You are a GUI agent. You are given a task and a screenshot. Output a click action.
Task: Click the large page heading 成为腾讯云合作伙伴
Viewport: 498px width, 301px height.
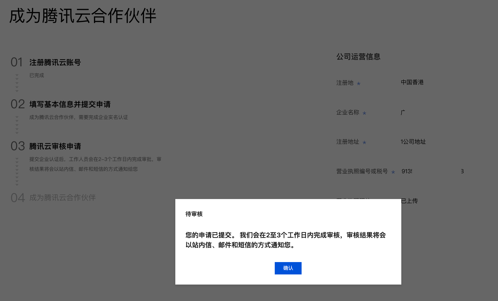point(83,16)
